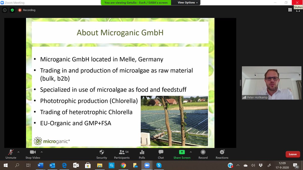Restore down the Zoom window
303x170 pixels.
[286, 3]
